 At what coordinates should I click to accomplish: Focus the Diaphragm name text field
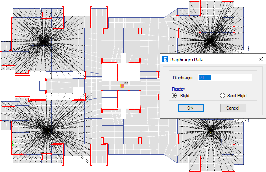[225, 77]
